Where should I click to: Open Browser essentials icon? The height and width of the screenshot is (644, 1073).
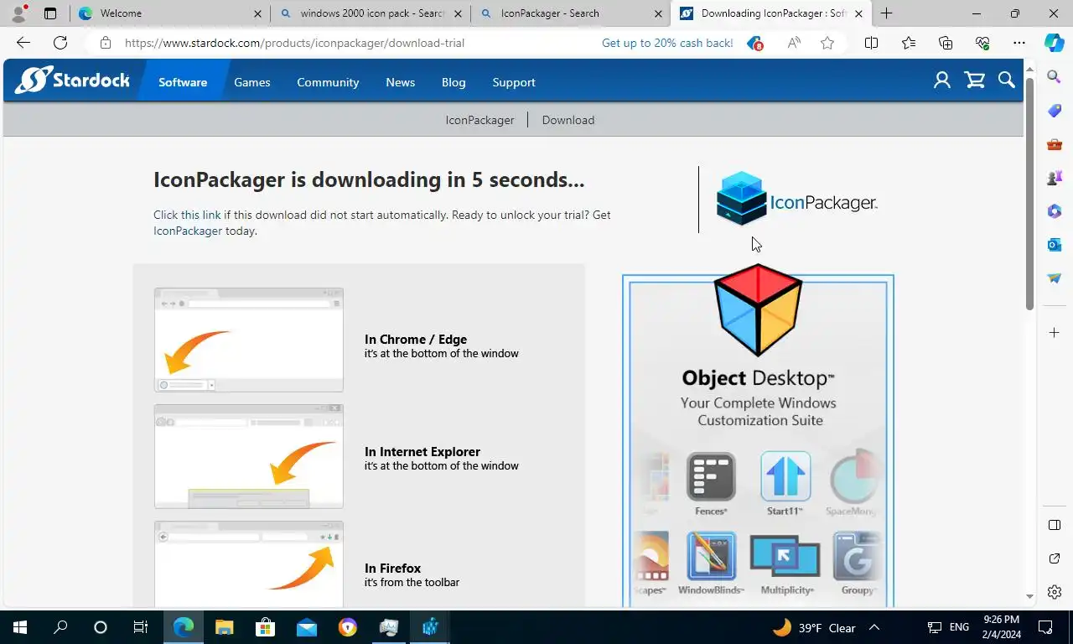982,43
